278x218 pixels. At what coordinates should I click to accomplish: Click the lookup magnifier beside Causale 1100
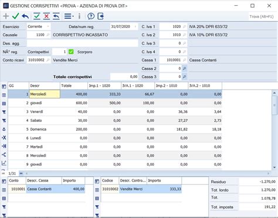[48, 35]
